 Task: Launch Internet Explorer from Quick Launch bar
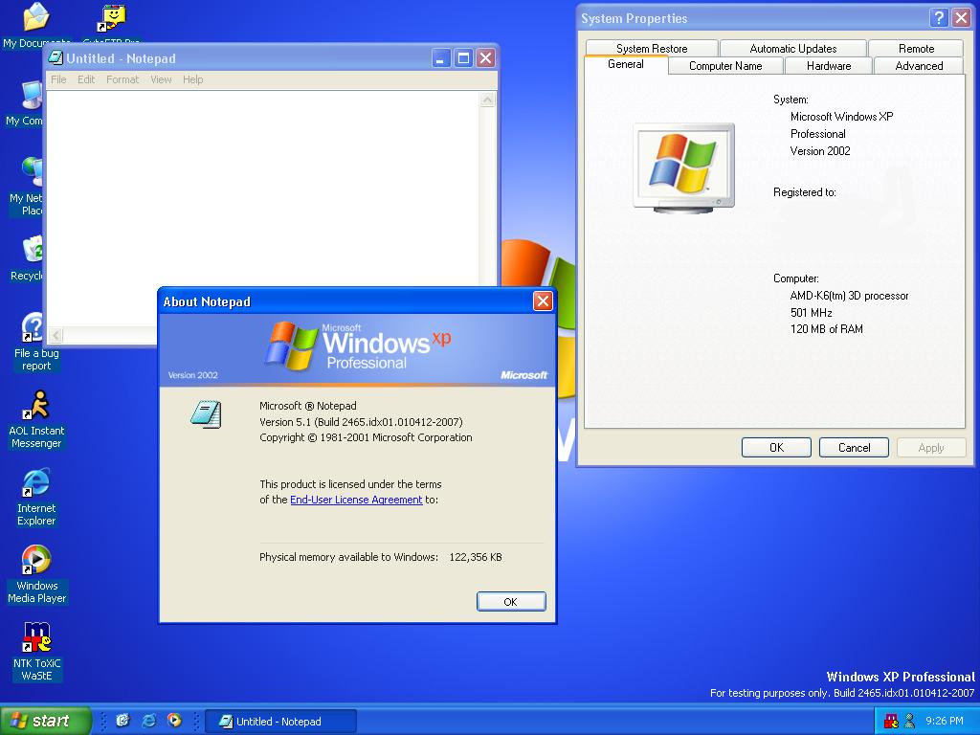tap(148, 721)
